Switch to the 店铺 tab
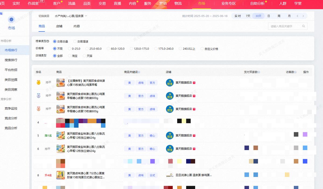Screen dimensions: 323x189 tap(59, 26)
